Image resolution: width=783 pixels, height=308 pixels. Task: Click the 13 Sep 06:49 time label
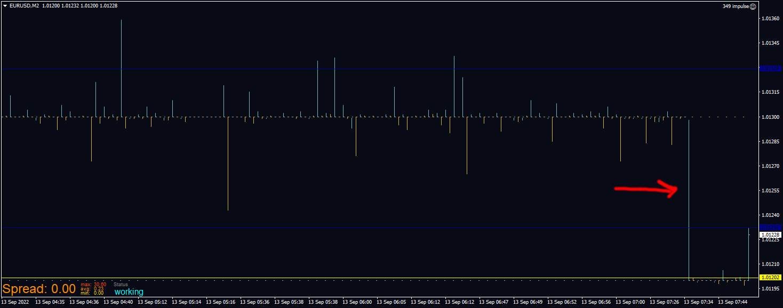click(x=528, y=302)
